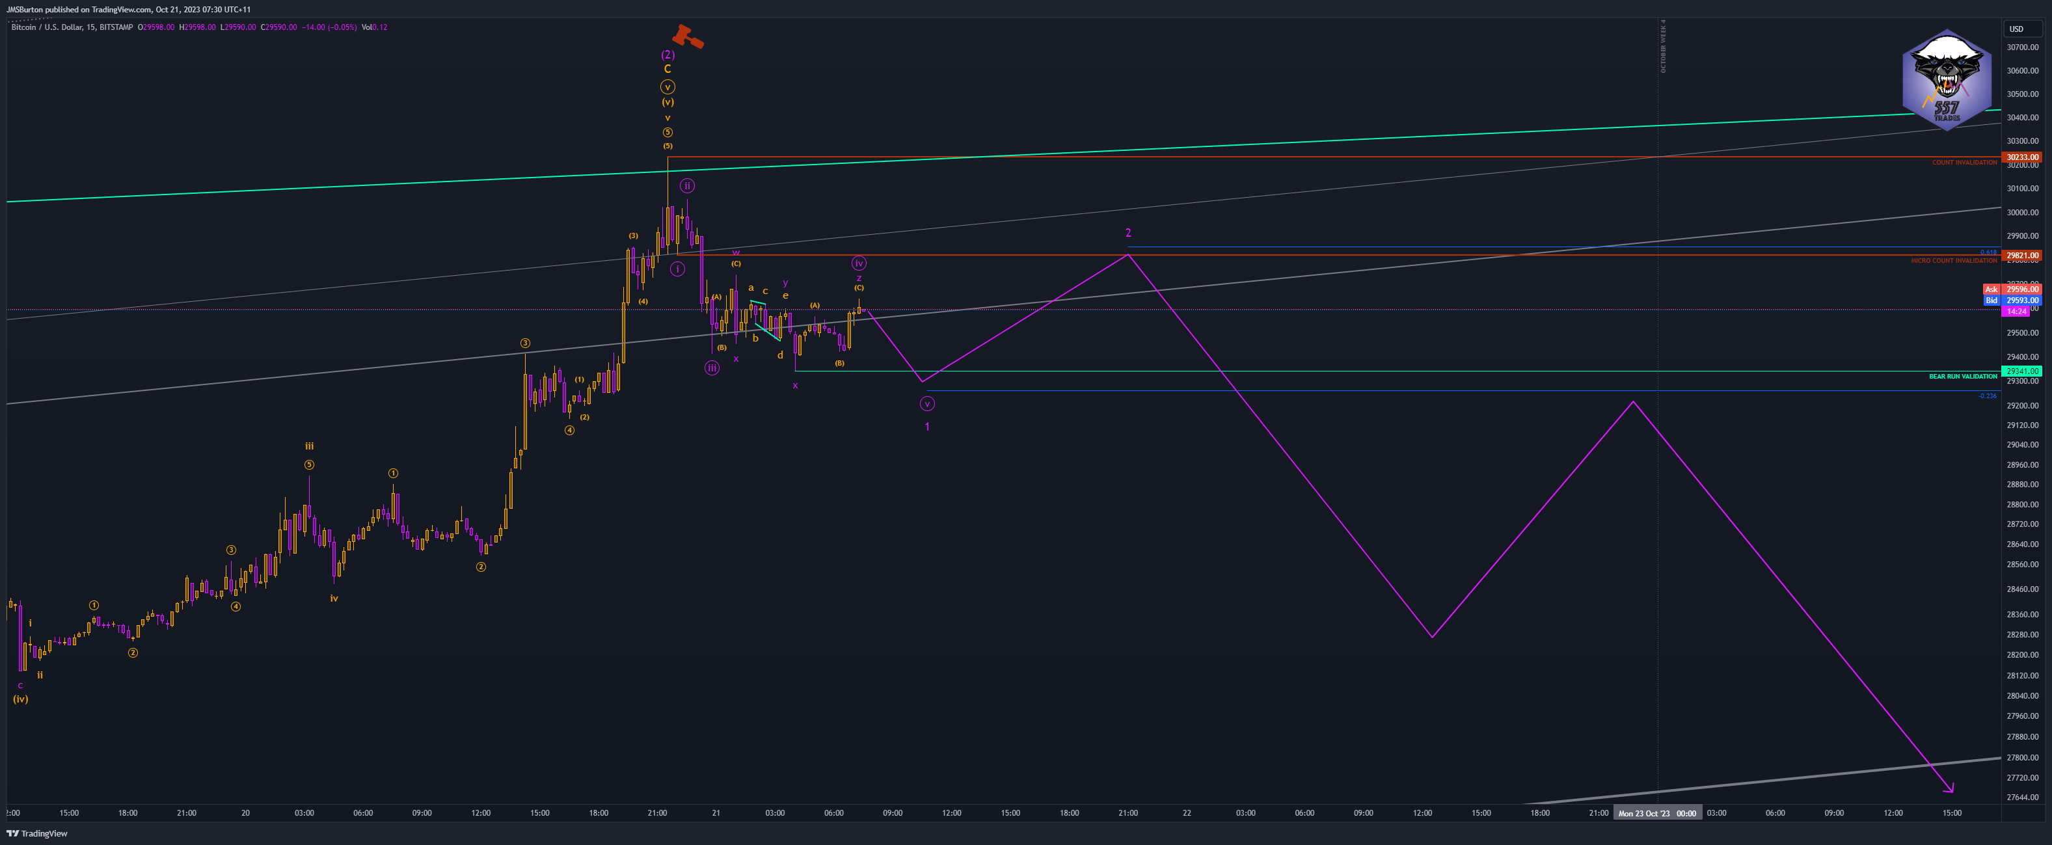This screenshot has width=2052, height=845.
Task: Click the Bid 29593.00 price tag
Action: click(2012, 301)
